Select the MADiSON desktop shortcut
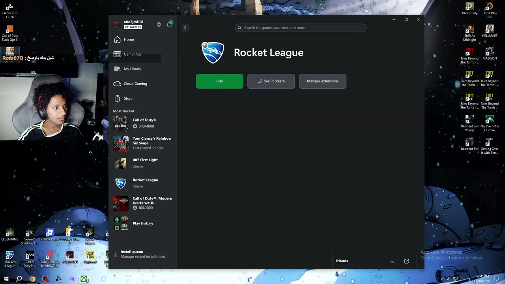The height and width of the screenshot is (284, 505). click(490, 54)
